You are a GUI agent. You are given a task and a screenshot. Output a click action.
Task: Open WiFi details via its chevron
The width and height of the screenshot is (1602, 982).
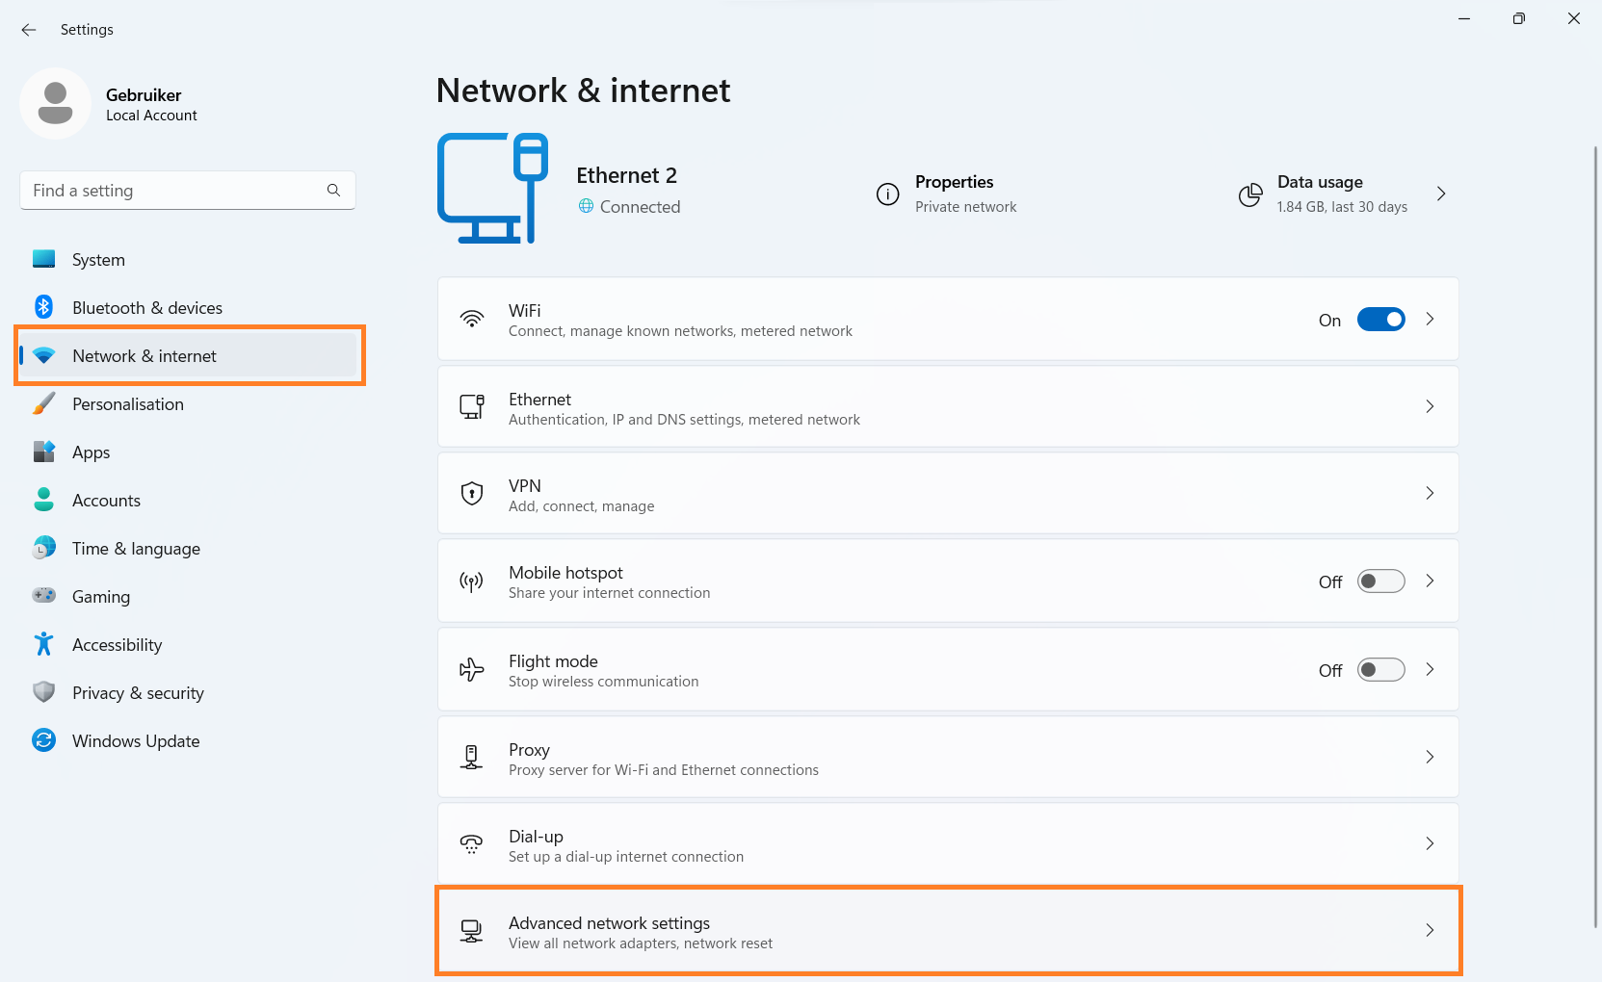[1431, 319]
